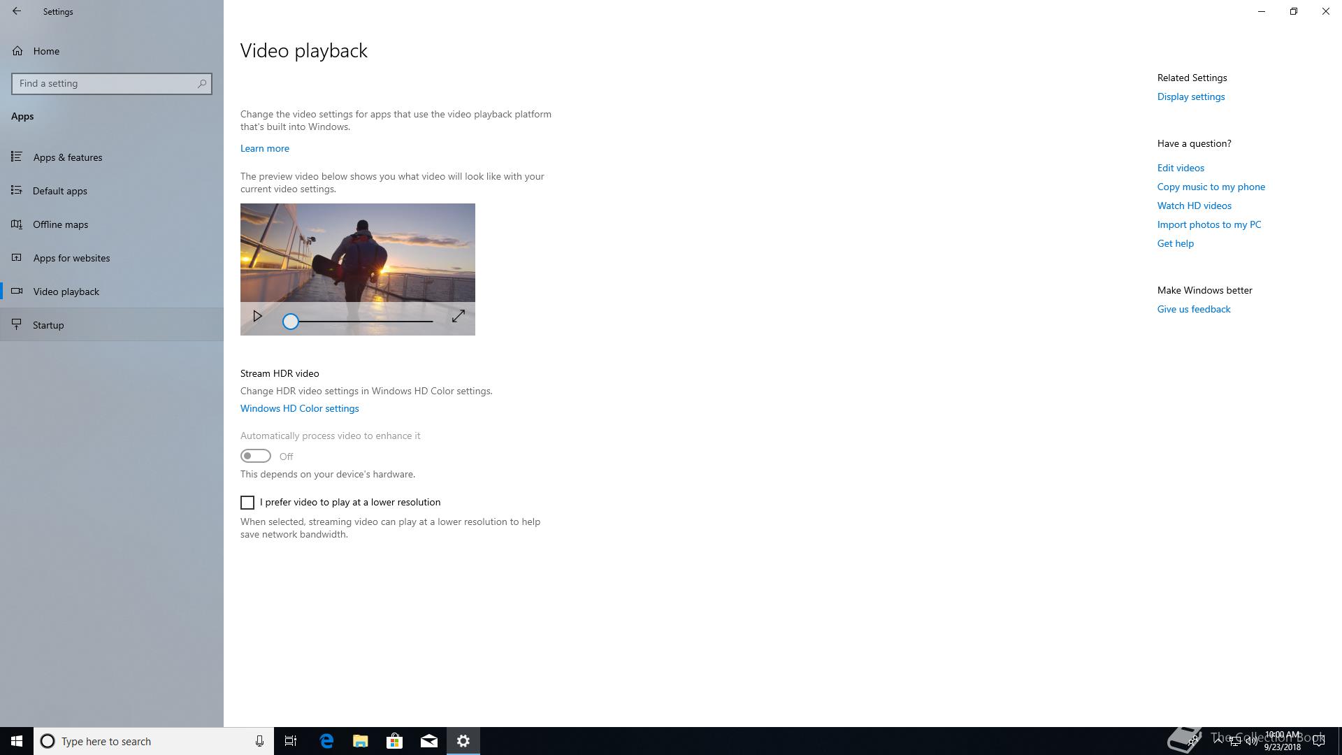Click the video seek slider handle
The width and height of the screenshot is (1342, 755).
(x=291, y=322)
